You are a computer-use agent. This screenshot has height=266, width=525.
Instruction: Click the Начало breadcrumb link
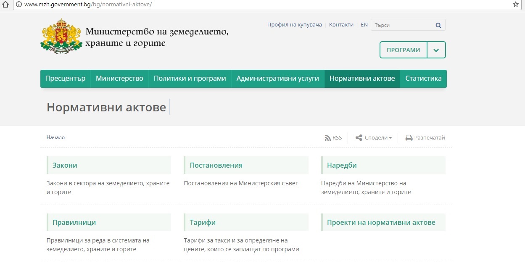pyautogui.click(x=56, y=137)
